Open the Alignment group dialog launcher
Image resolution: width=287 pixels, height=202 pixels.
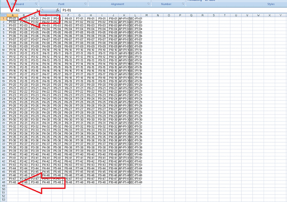148,4
